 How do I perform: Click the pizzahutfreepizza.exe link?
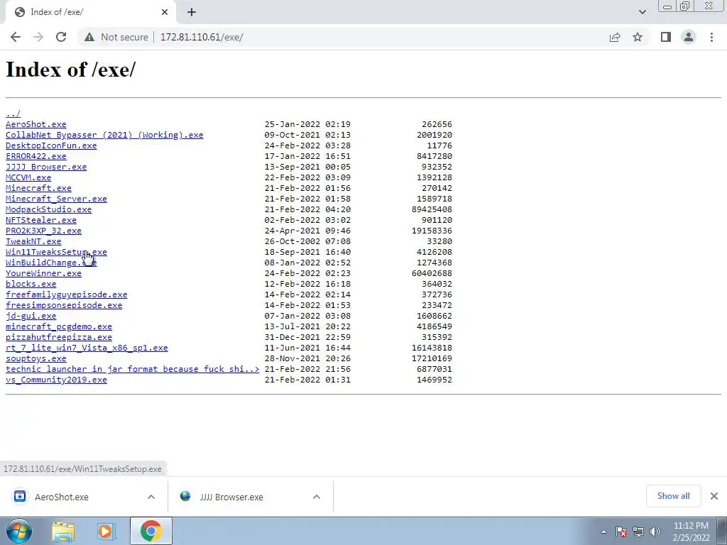[x=59, y=337]
